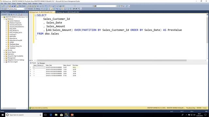Image resolution: width=209 pixels, height=117 pixels.
Task: Select the DQS_PROJECTS database
Action: click(14, 31)
